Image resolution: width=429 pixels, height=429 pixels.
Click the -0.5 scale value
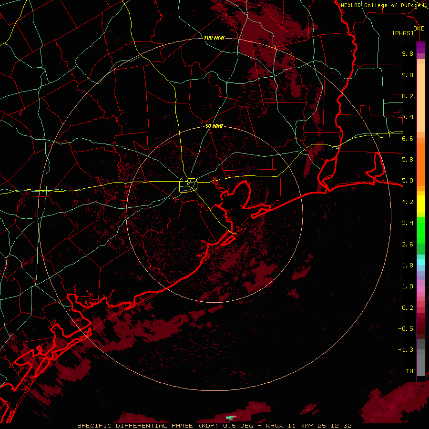[406, 329]
